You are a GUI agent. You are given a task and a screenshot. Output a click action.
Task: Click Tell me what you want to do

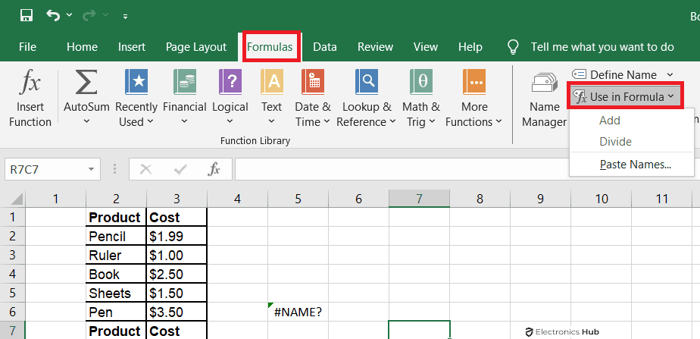tap(602, 47)
